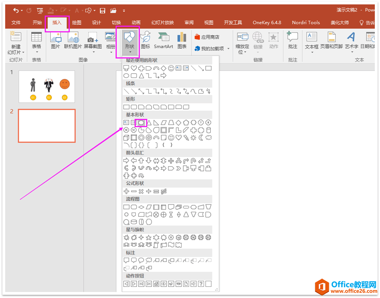Select the smiley face in 基本形状 section
Image resolution: width=380 pixels, height=298 pixels.
(171, 138)
